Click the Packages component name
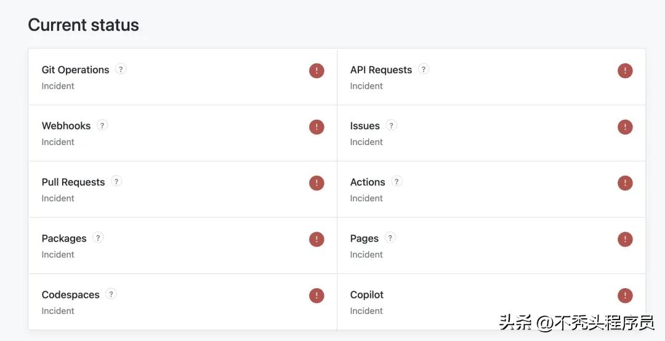Image resolution: width=665 pixels, height=341 pixels. tap(64, 238)
